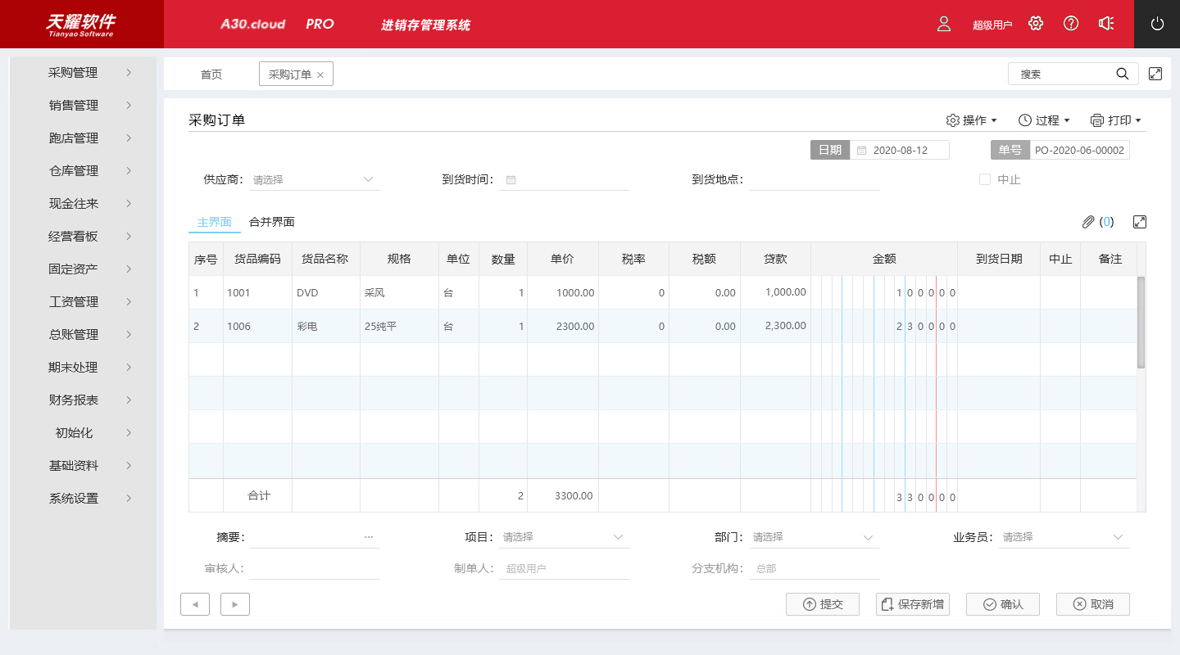Click the 保存新增 button
Image resolution: width=1180 pixels, height=655 pixels.
click(x=913, y=604)
